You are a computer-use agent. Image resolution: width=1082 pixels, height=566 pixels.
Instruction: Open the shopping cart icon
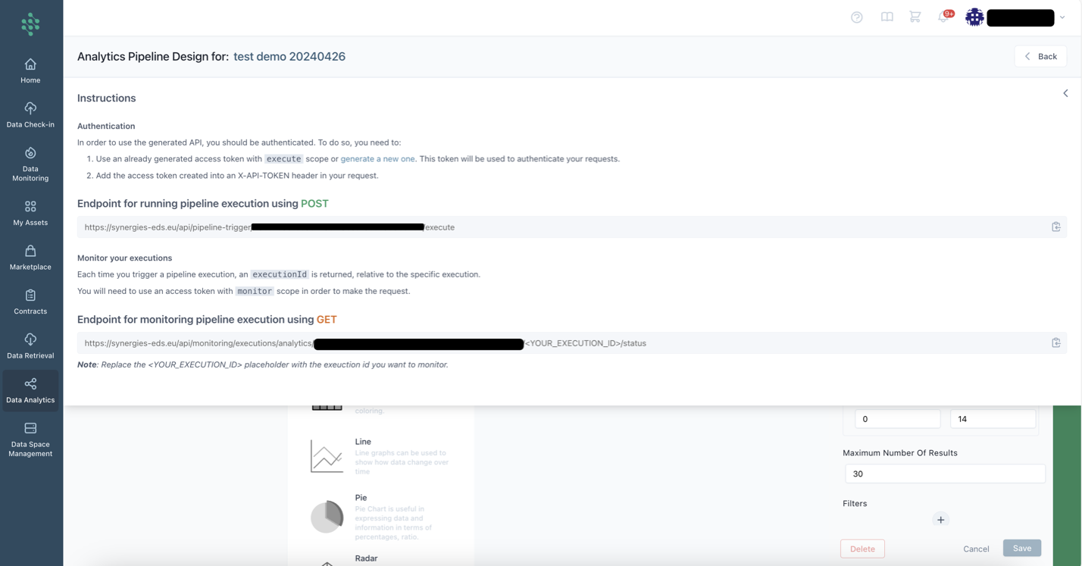tap(915, 17)
